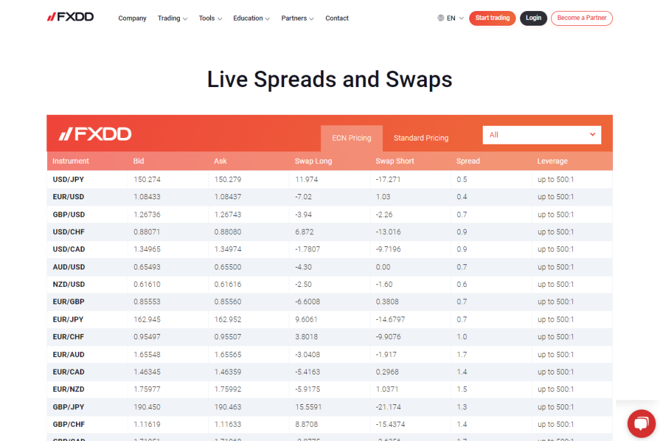The image size is (660, 441).
Task: Click the FXDD logo on the orange table banner
Action: point(94,134)
